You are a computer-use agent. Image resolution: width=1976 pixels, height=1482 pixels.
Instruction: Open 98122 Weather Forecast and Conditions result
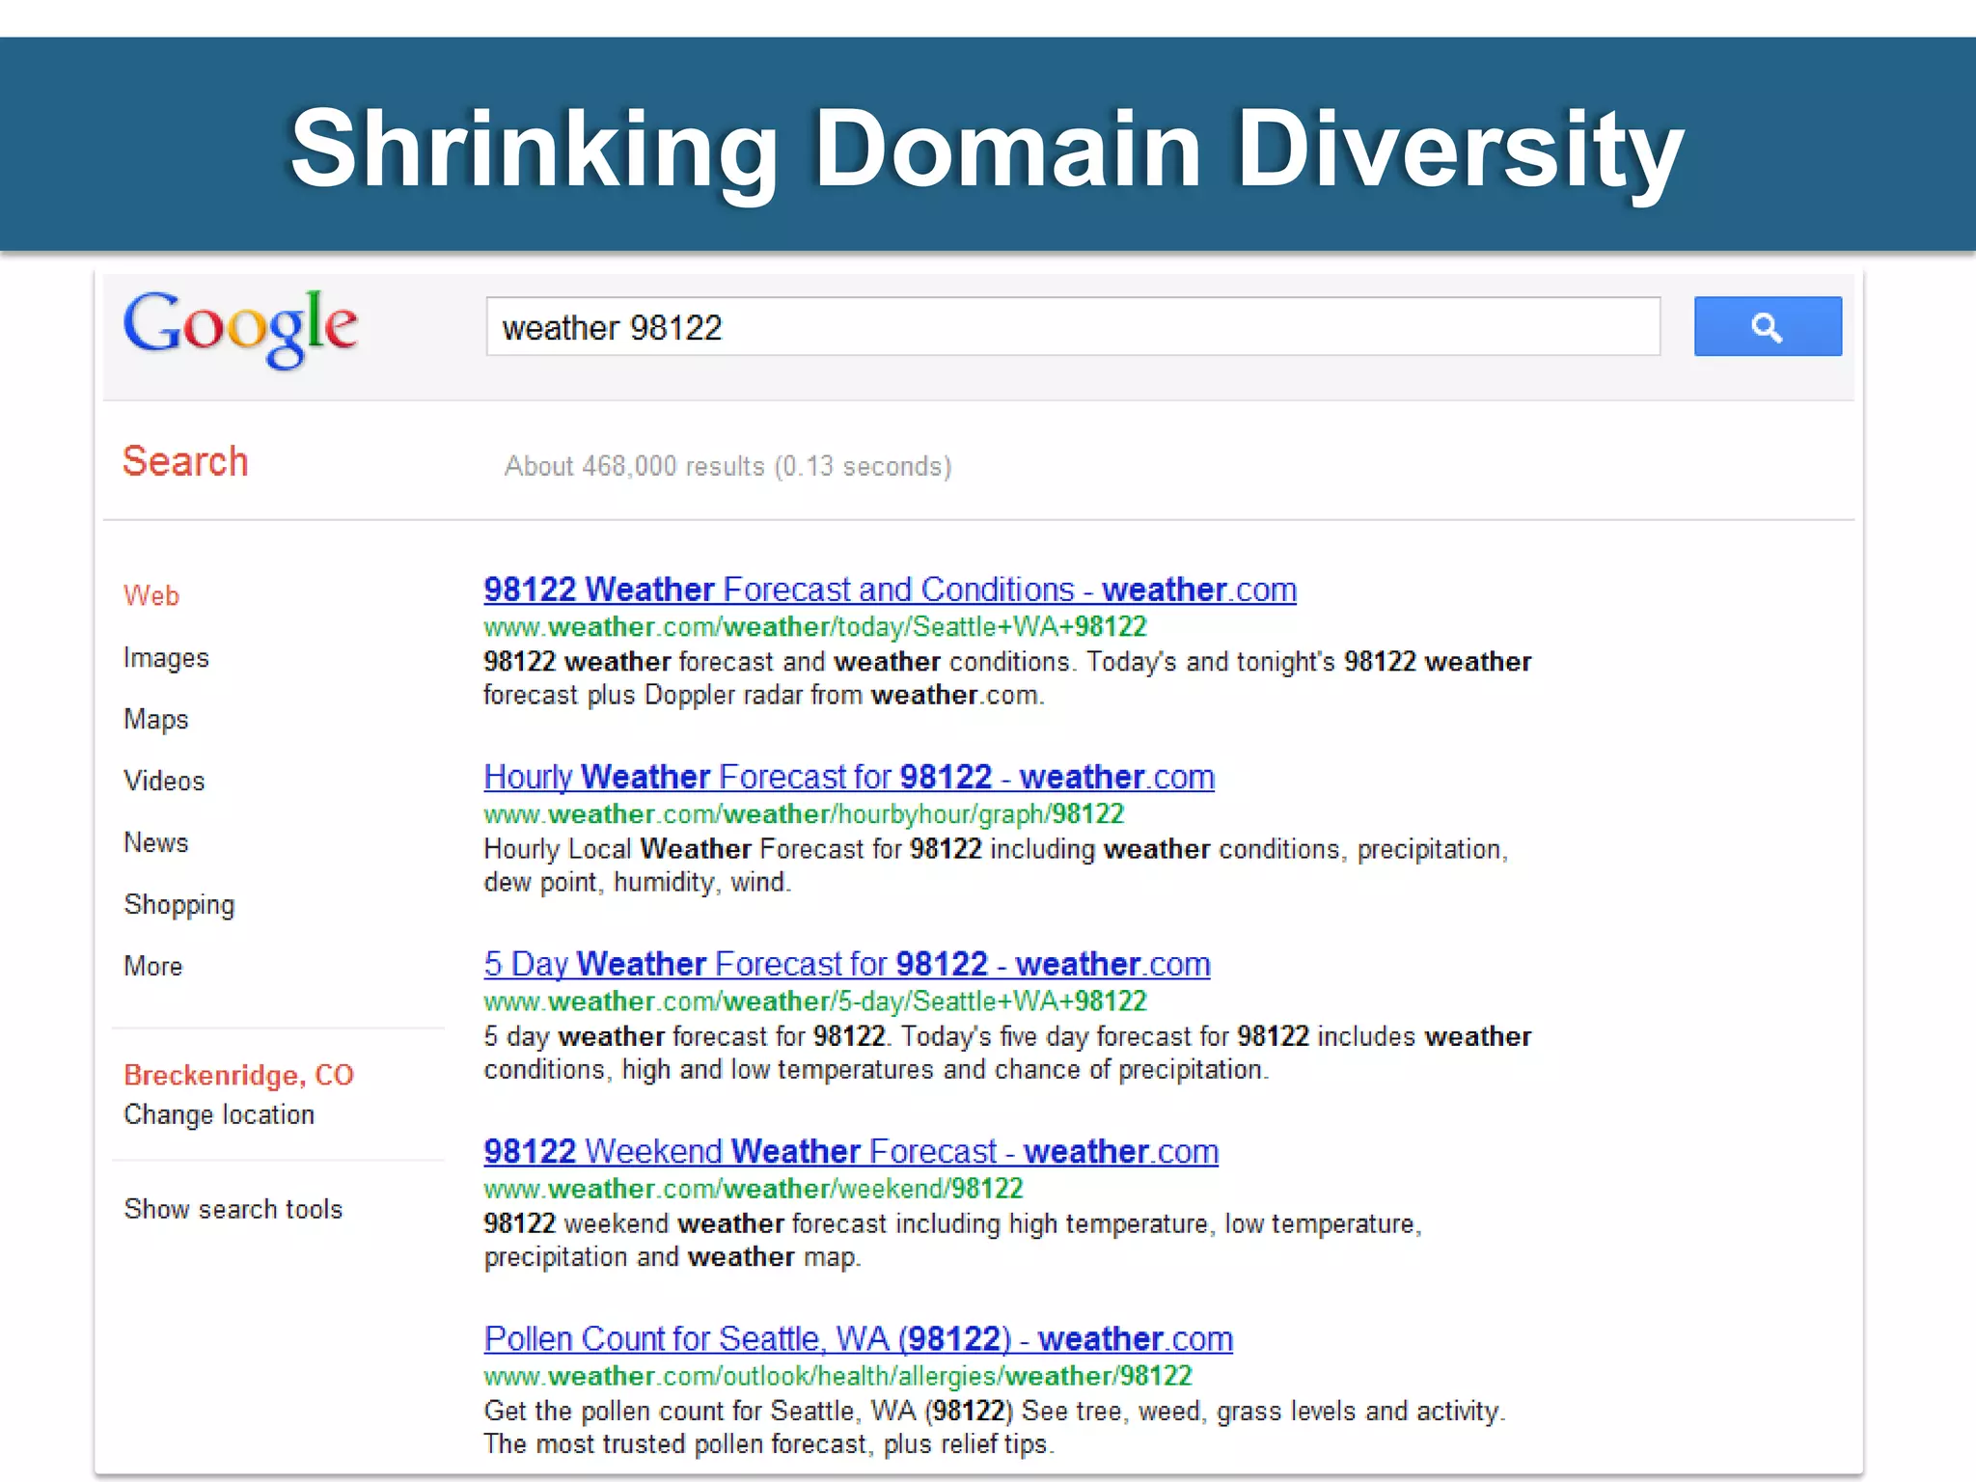click(890, 590)
